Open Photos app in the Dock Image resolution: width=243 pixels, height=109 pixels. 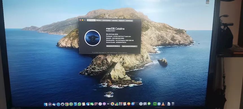click(112, 104)
